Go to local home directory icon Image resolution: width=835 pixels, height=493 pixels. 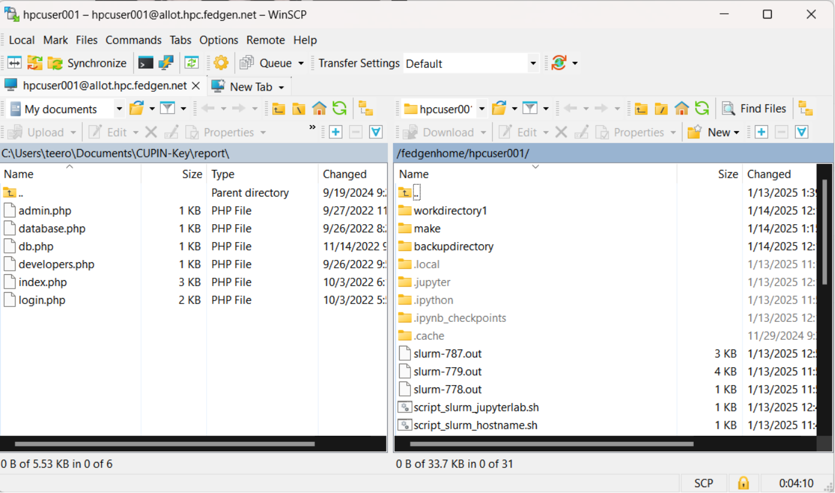point(319,108)
